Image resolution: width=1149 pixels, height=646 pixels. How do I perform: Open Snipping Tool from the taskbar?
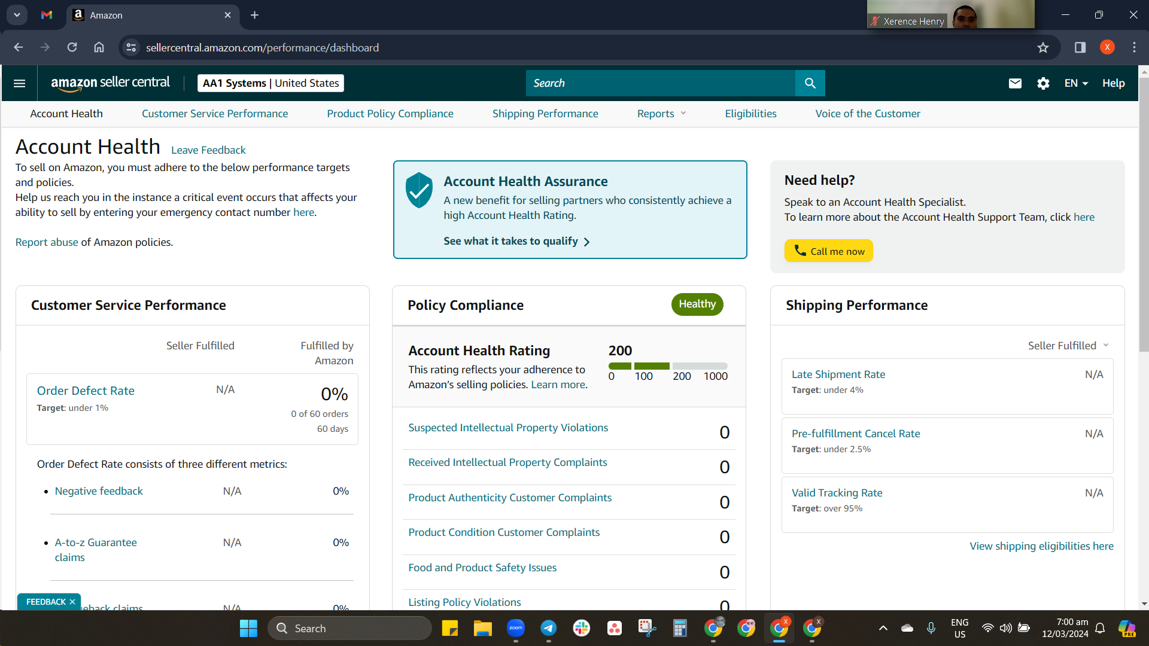point(647,628)
